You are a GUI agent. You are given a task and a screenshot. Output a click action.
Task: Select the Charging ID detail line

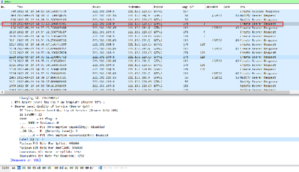tap(39, 98)
